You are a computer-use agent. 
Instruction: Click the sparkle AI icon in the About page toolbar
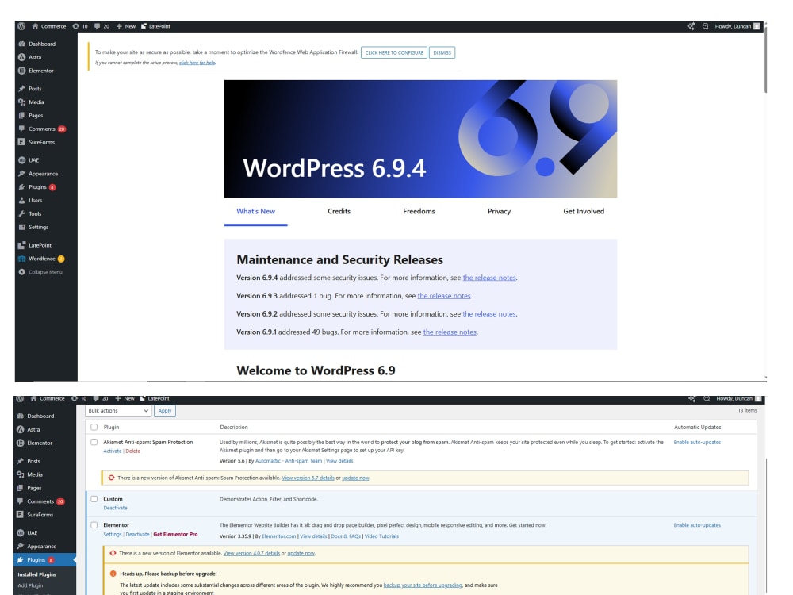[691, 26]
